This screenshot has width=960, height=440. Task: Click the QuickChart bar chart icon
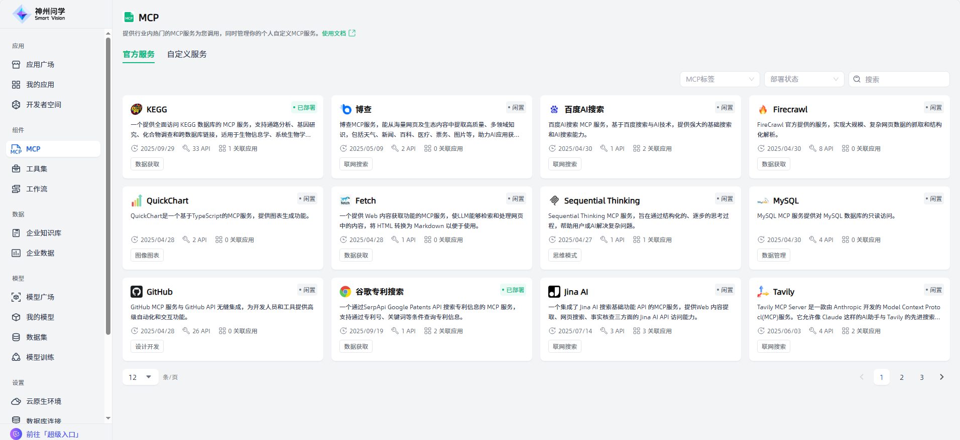tap(136, 200)
